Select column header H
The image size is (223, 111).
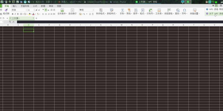click(x=70, y=25)
